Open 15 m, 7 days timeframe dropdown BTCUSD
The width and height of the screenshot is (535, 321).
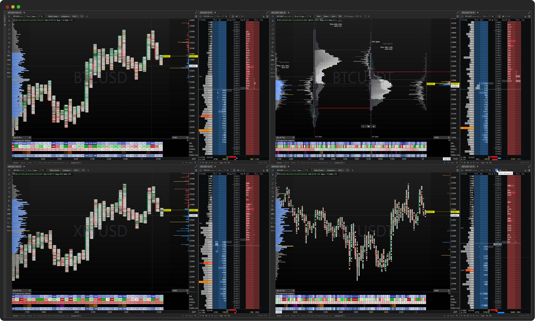pos(31,16)
